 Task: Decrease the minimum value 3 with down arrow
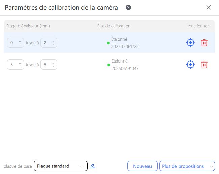coord(20,66)
